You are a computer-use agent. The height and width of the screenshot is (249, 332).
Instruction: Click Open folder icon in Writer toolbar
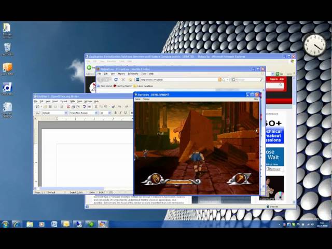45,106
